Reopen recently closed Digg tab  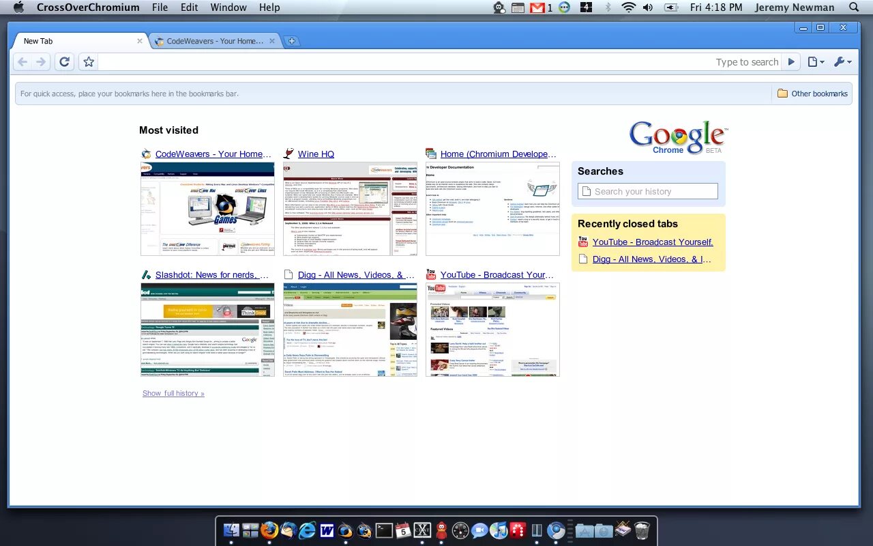[x=652, y=259]
